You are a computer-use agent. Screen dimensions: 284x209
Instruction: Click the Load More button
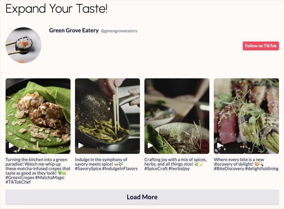pyautogui.click(x=142, y=197)
